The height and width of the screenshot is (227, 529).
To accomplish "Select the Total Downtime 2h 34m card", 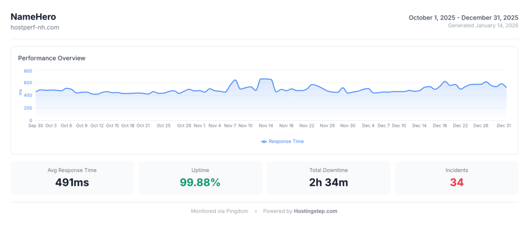I will [328, 178].
